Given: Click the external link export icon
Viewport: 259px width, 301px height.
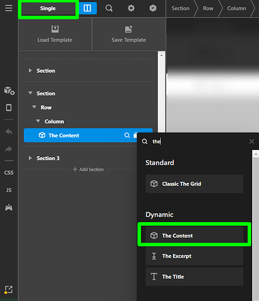Looking at the screenshot, I should 8,290.
